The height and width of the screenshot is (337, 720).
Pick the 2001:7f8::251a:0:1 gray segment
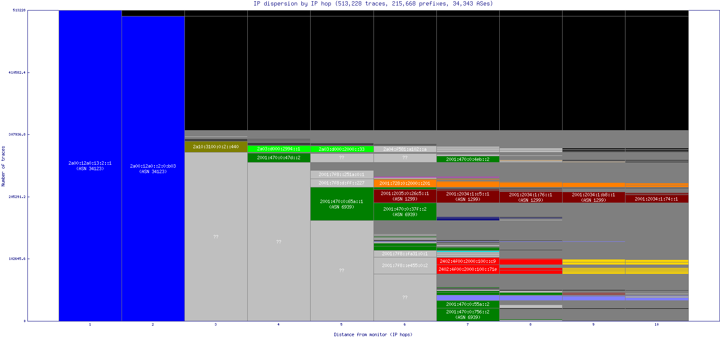[341, 174]
